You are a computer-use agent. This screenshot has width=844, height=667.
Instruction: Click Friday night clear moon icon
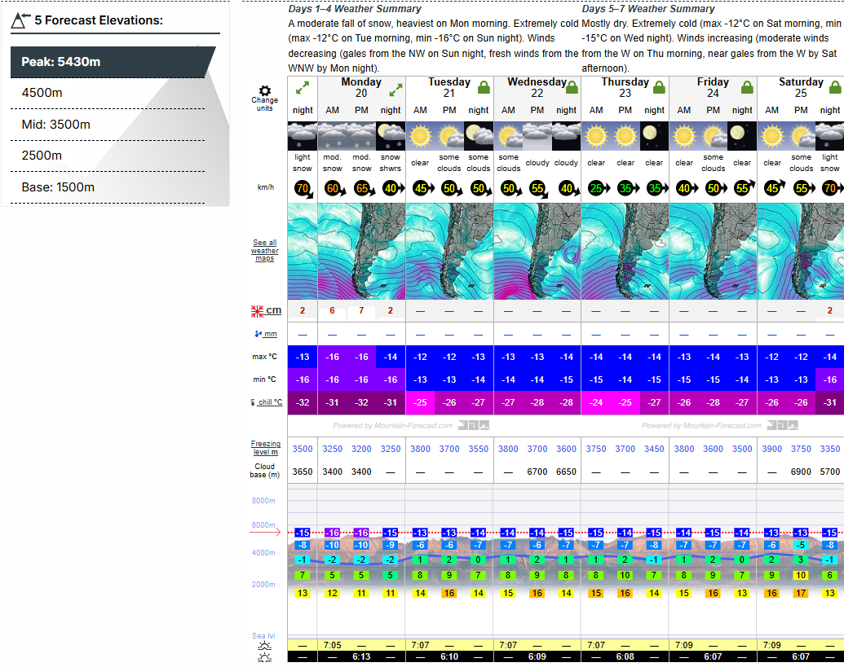tap(742, 136)
